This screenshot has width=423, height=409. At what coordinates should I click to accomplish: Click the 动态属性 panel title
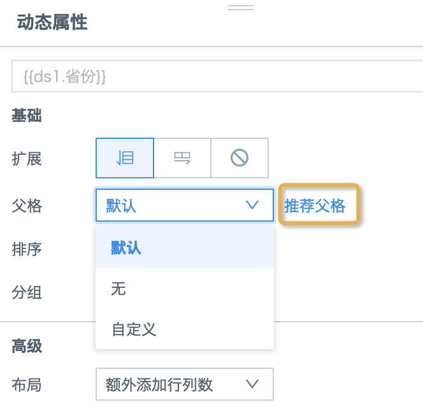pos(52,22)
